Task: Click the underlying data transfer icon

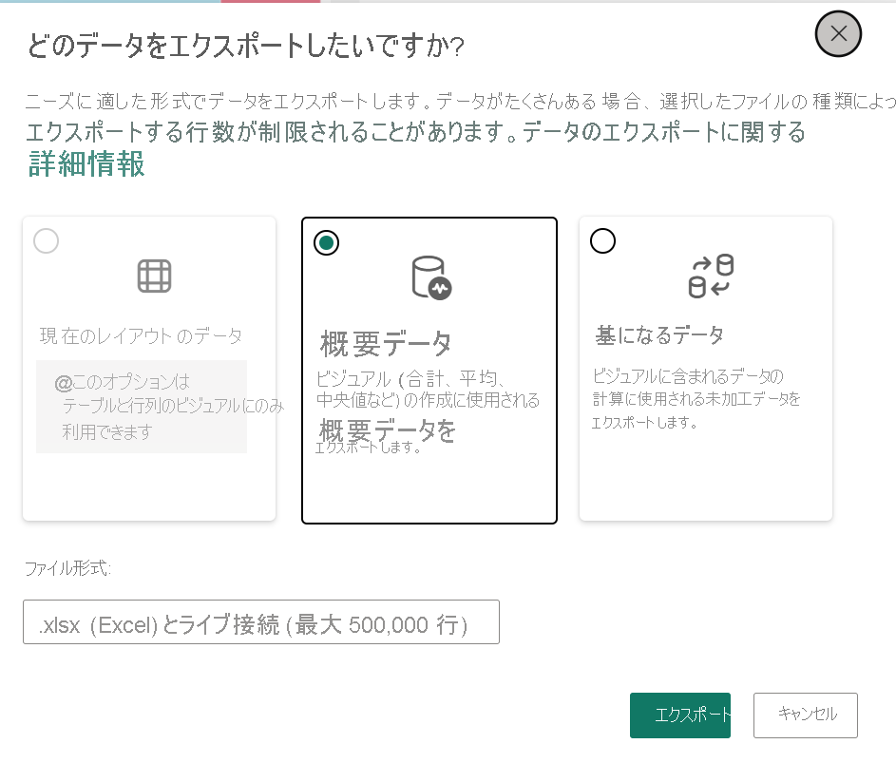Action: tap(711, 277)
